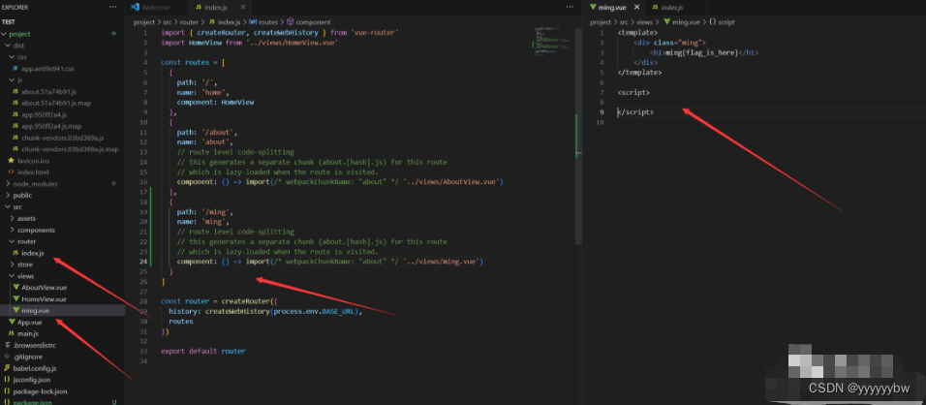Click VS Code logo on Welcome tab
The height and width of the screenshot is (405, 926).
[135, 7]
